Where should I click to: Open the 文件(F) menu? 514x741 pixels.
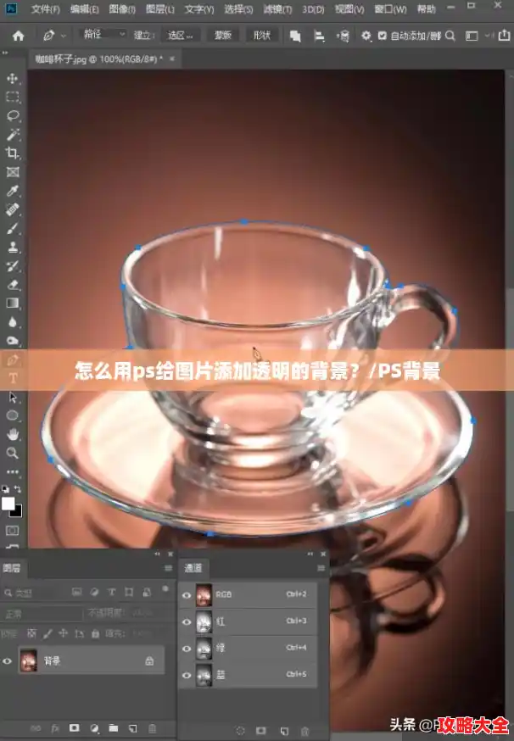(x=46, y=9)
